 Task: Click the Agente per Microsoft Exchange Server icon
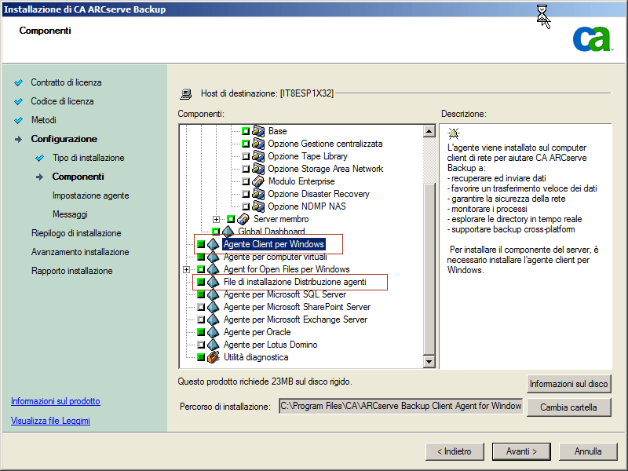(213, 319)
